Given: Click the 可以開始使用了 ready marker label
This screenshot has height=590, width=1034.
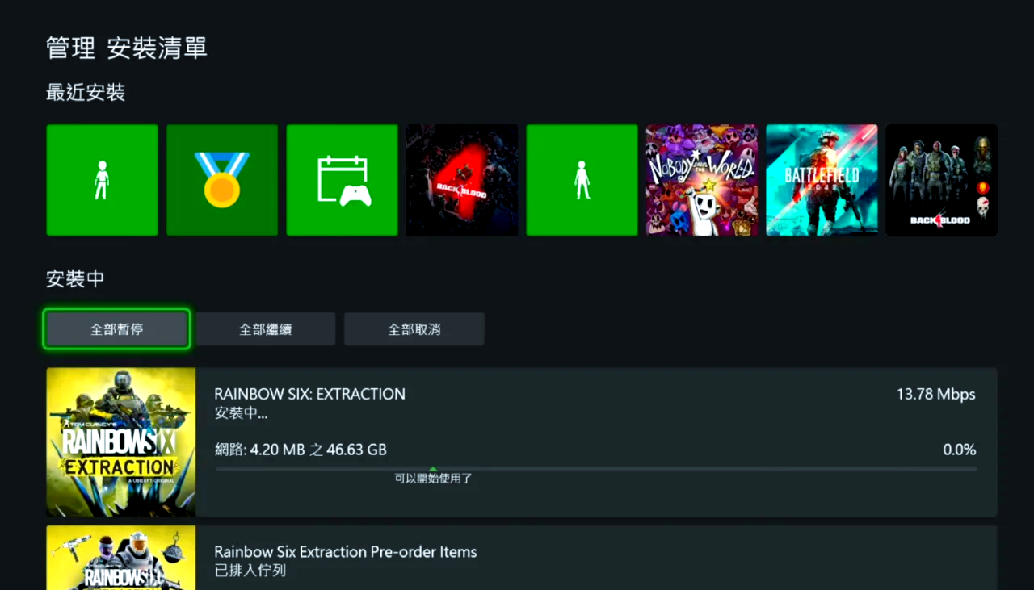Looking at the screenshot, I should [433, 479].
